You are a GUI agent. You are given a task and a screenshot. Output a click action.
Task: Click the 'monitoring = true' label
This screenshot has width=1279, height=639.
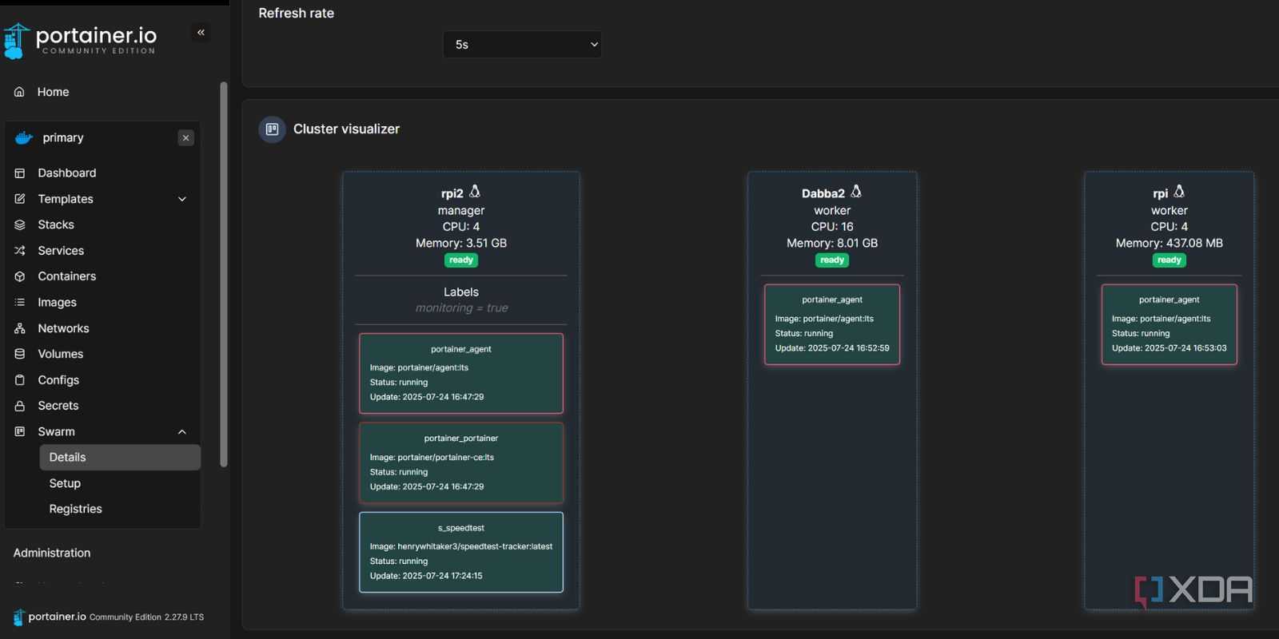click(461, 308)
